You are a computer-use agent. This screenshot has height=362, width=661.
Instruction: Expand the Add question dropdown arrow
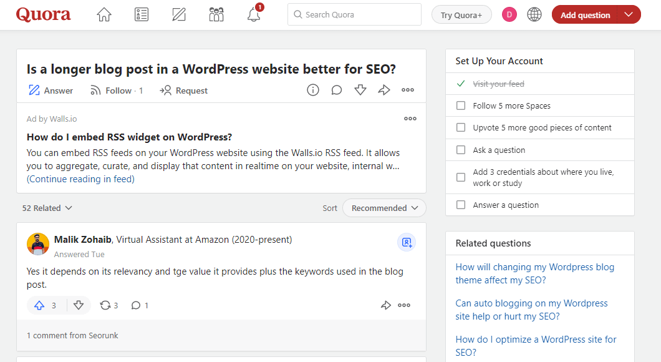(x=629, y=15)
